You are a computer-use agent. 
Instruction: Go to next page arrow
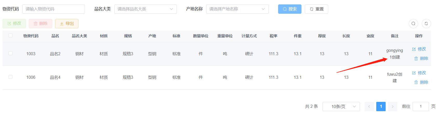pos(392,107)
